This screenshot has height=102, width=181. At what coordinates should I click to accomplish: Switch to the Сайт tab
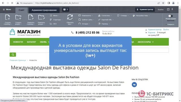coord(21,10)
